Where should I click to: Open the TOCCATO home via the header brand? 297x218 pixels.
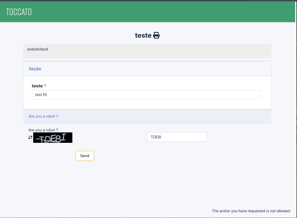[19, 11]
